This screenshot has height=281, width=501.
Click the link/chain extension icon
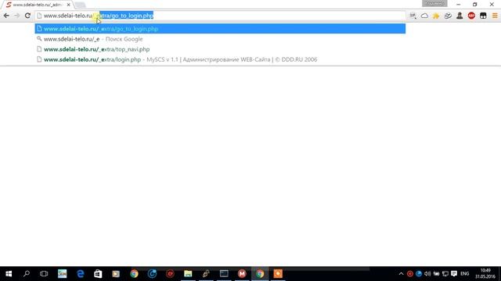[448, 16]
